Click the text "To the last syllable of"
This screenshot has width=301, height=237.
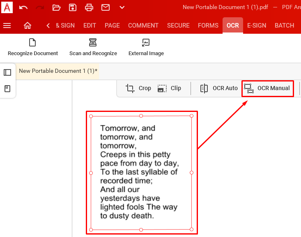click(x=139, y=172)
